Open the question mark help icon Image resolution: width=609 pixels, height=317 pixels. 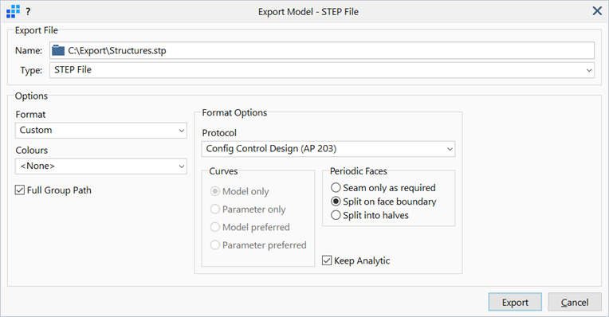pyautogui.click(x=28, y=12)
